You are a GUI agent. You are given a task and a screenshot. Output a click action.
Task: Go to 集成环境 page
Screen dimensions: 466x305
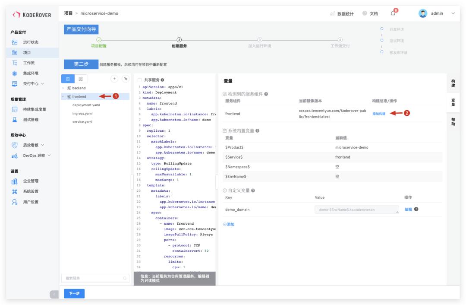(31, 73)
